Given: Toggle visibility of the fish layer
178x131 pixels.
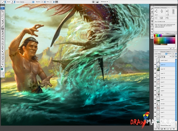Looking at the screenshot, I should (x=155, y=95).
